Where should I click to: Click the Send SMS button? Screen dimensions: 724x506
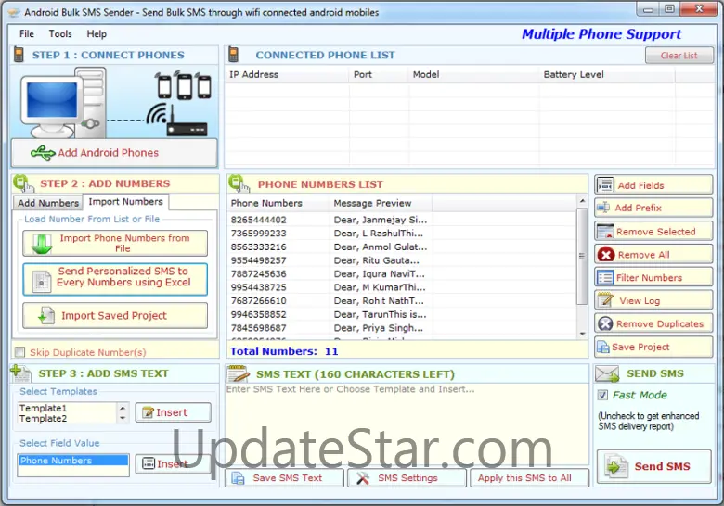(x=653, y=466)
